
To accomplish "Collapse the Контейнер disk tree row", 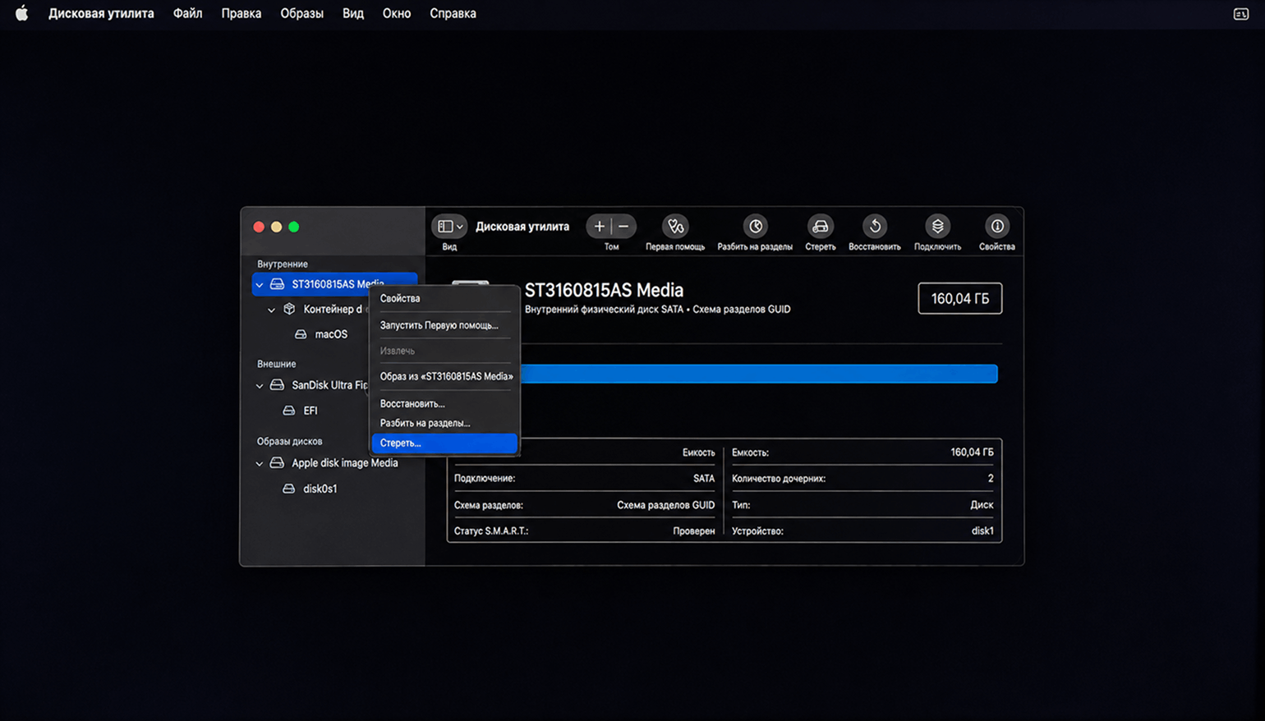I will [271, 310].
